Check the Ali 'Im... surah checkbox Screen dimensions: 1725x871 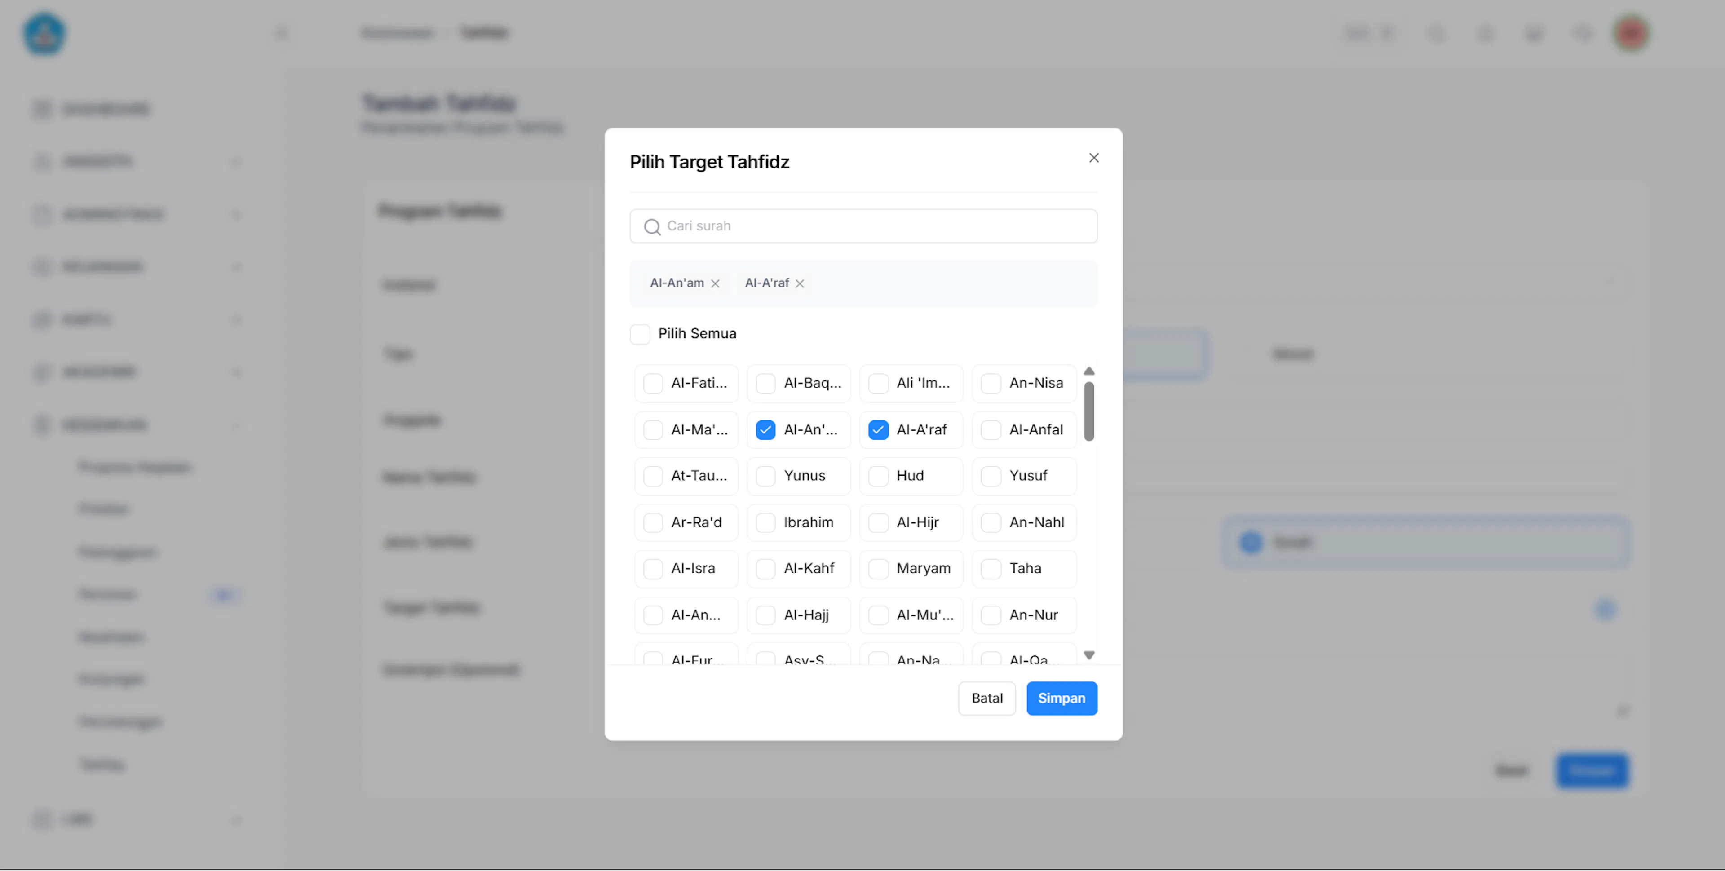pyautogui.click(x=878, y=384)
